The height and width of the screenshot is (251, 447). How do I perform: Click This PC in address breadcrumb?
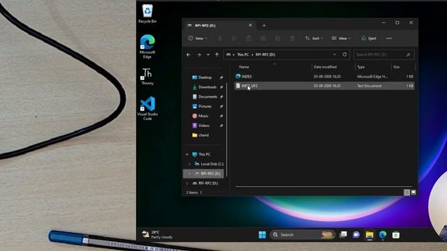(243, 54)
